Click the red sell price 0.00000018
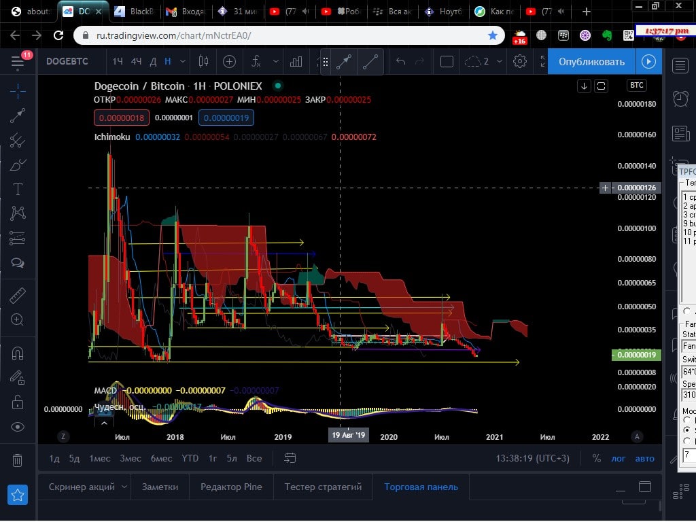 pyautogui.click(x=121, y=118)
